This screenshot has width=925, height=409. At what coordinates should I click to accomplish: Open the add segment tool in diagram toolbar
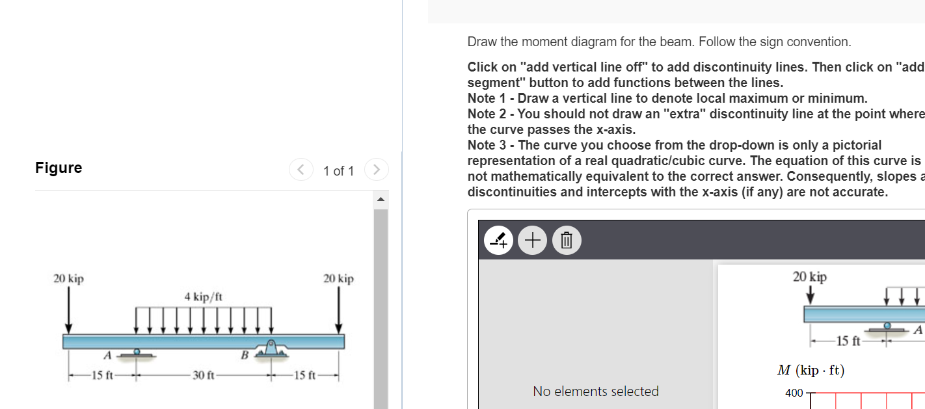pos(532,240)
